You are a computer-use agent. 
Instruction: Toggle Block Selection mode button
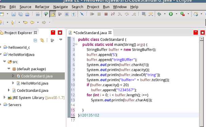click(67, 14)
